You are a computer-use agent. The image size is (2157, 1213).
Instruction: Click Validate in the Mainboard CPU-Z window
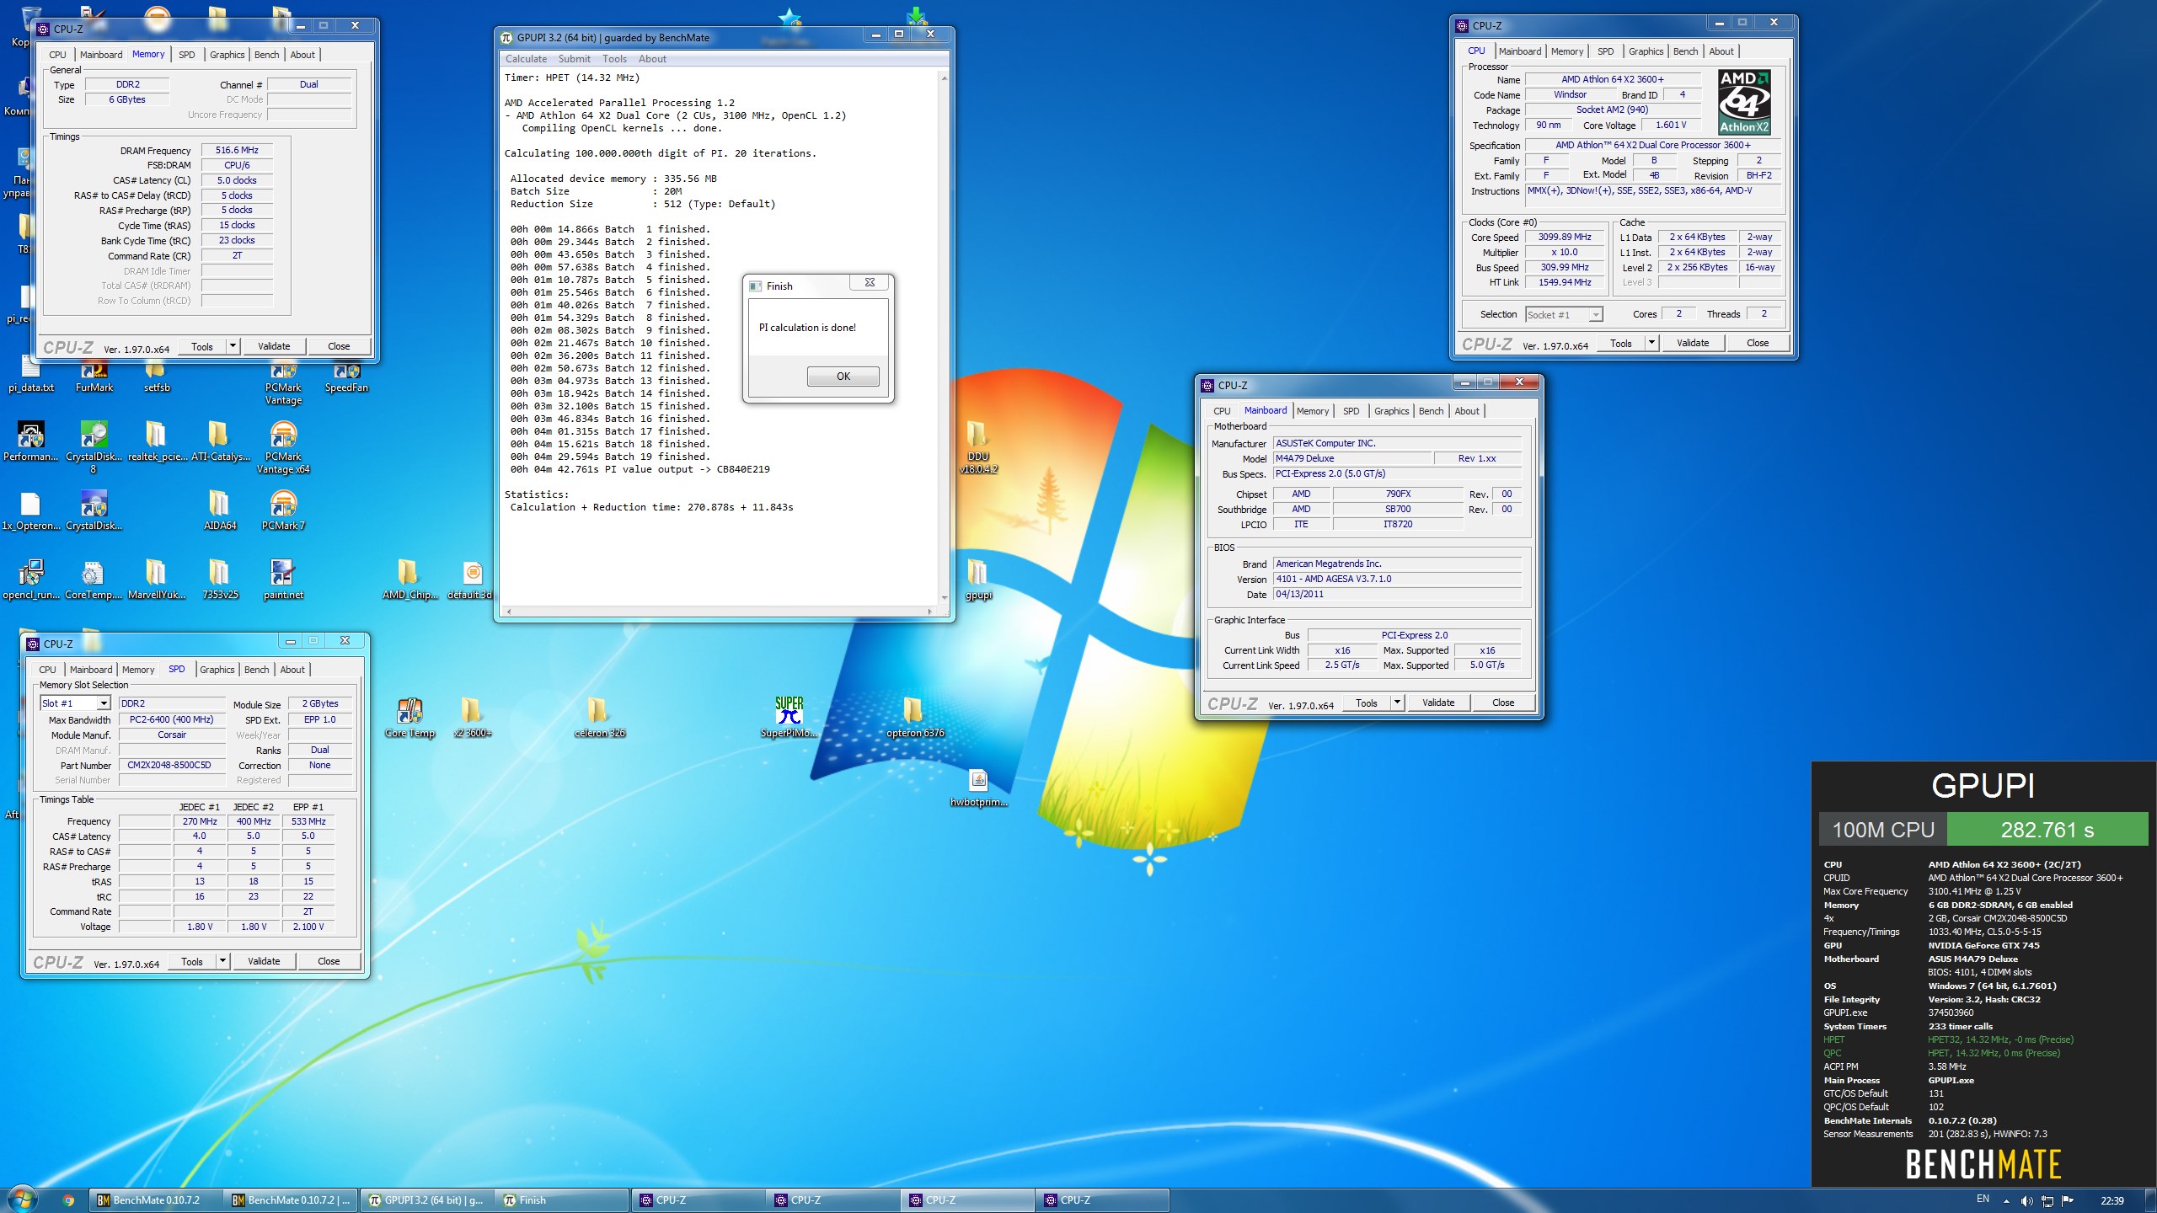(1438, 703)
